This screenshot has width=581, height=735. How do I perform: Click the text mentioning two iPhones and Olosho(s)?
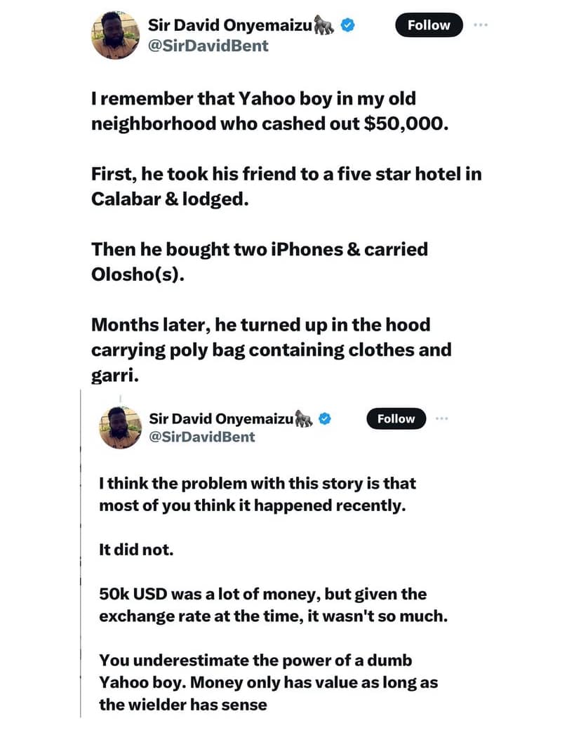click(259, 261)
